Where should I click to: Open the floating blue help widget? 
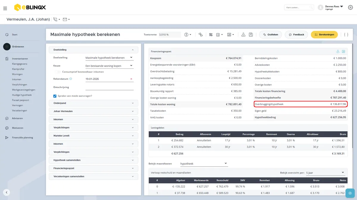(350, 193)
